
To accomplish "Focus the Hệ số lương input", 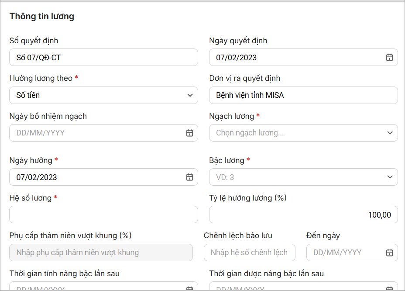I will tap(103, 215).
